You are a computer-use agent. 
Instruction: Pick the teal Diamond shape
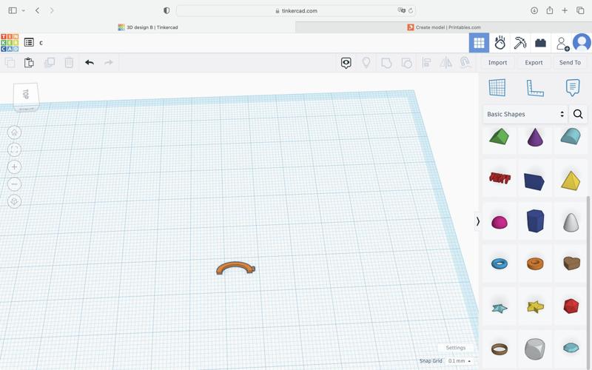click(x=571, y=347)
